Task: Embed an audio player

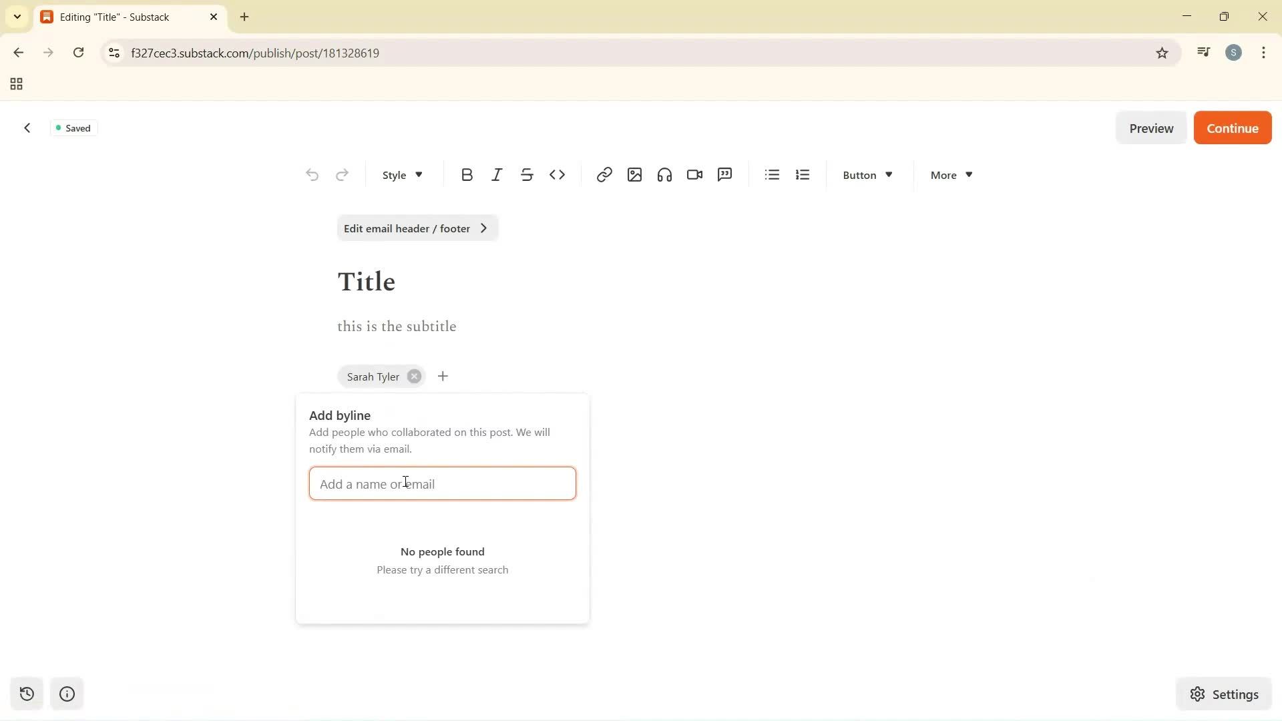Action: pos(664,174)
